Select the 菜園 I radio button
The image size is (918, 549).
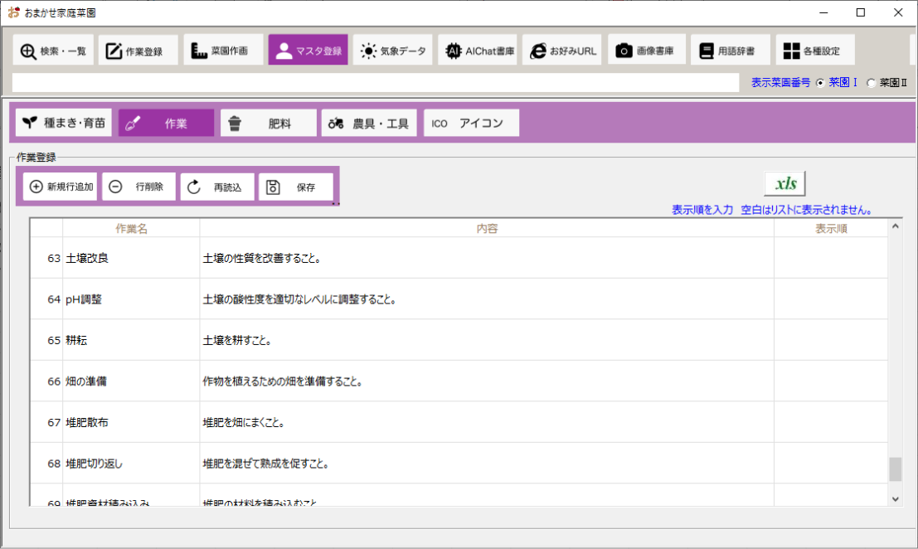point(819,82)
